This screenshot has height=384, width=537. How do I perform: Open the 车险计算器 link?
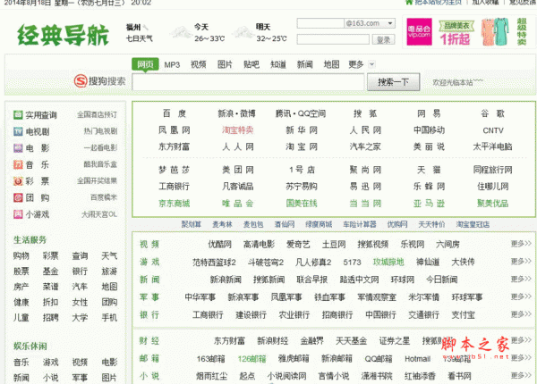360,224
